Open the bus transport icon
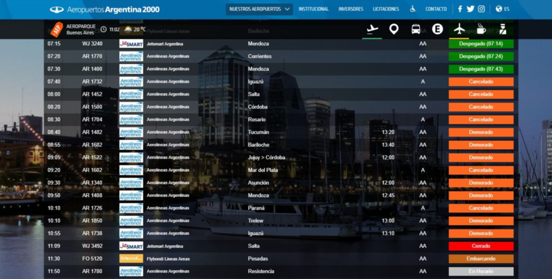Viewport: 552px width, 279px height. click(x=416, y=29)
